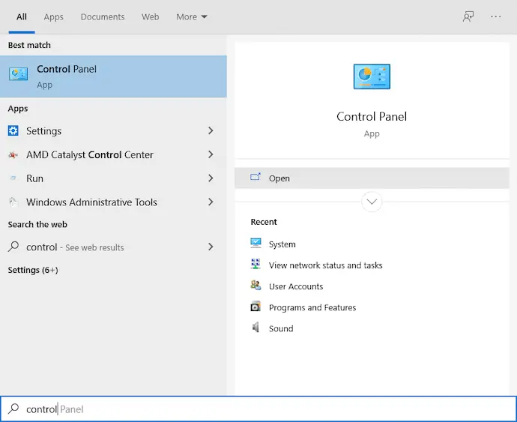Expand the Windows Administrative Tools arrow
517x422 pixels.
[x=211, y=202]
